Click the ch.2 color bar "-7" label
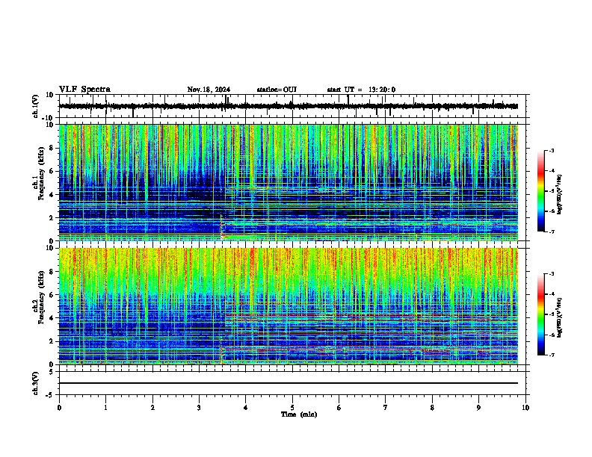 [551, 355]
